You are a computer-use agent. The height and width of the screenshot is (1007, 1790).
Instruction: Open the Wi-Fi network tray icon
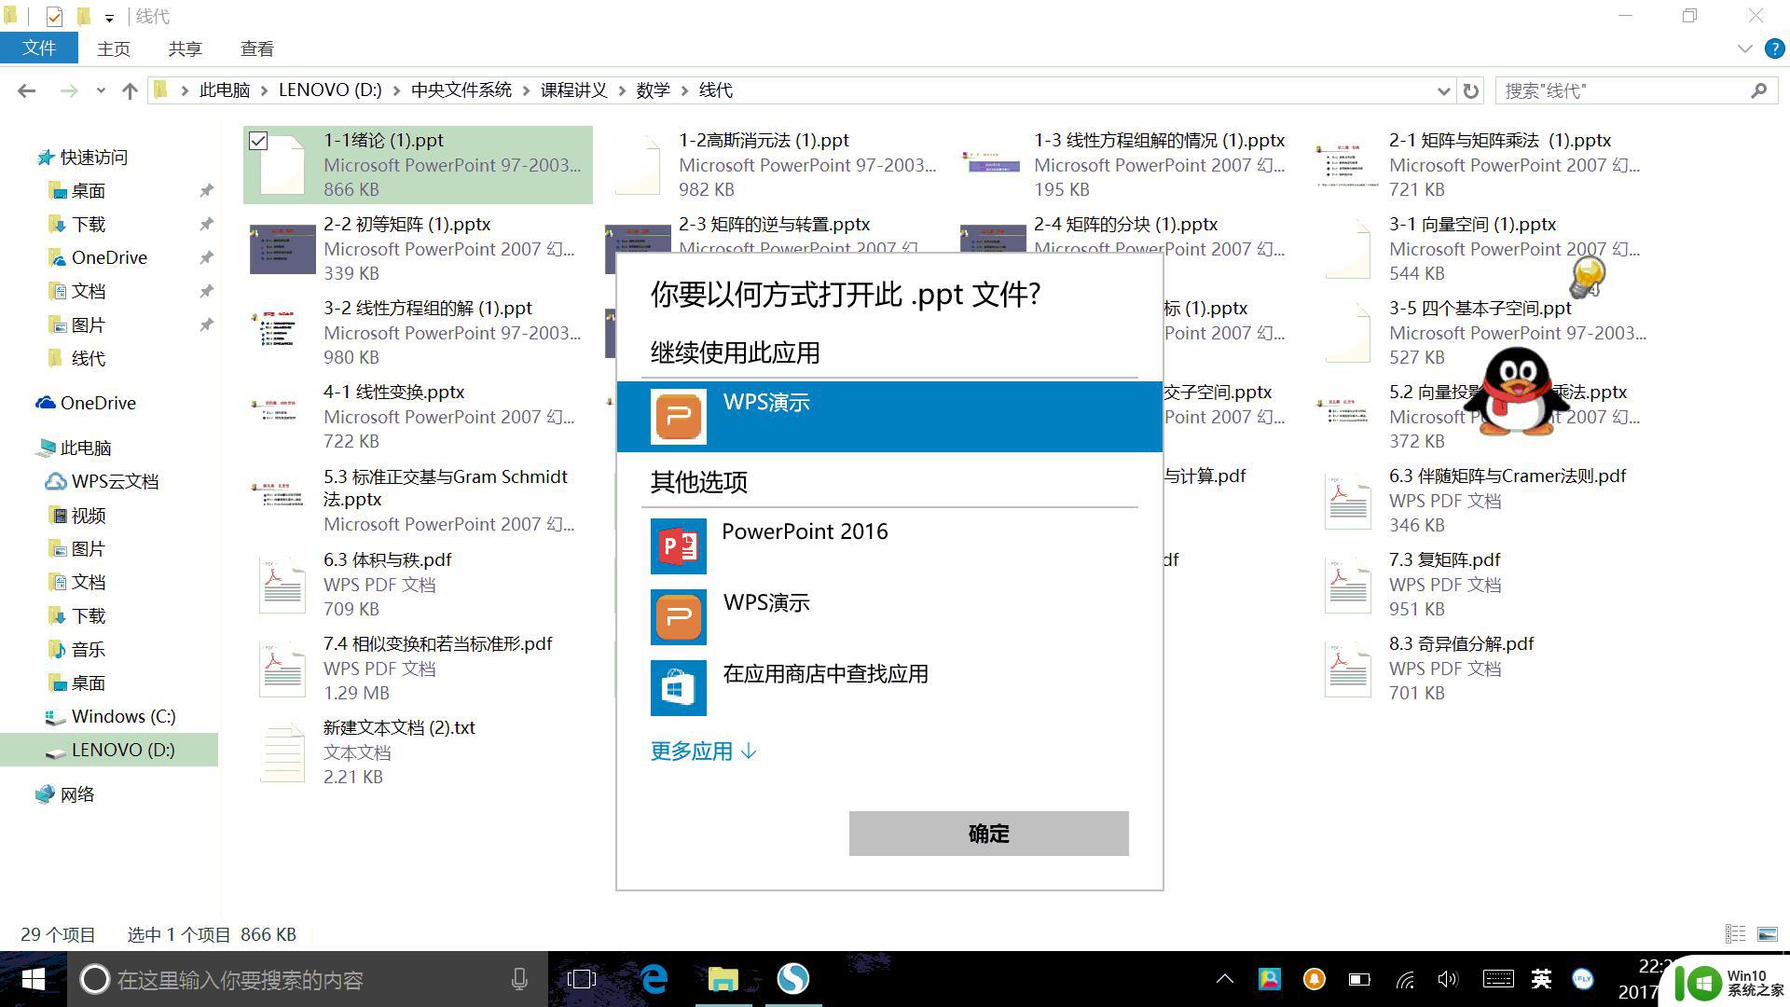1405,979
